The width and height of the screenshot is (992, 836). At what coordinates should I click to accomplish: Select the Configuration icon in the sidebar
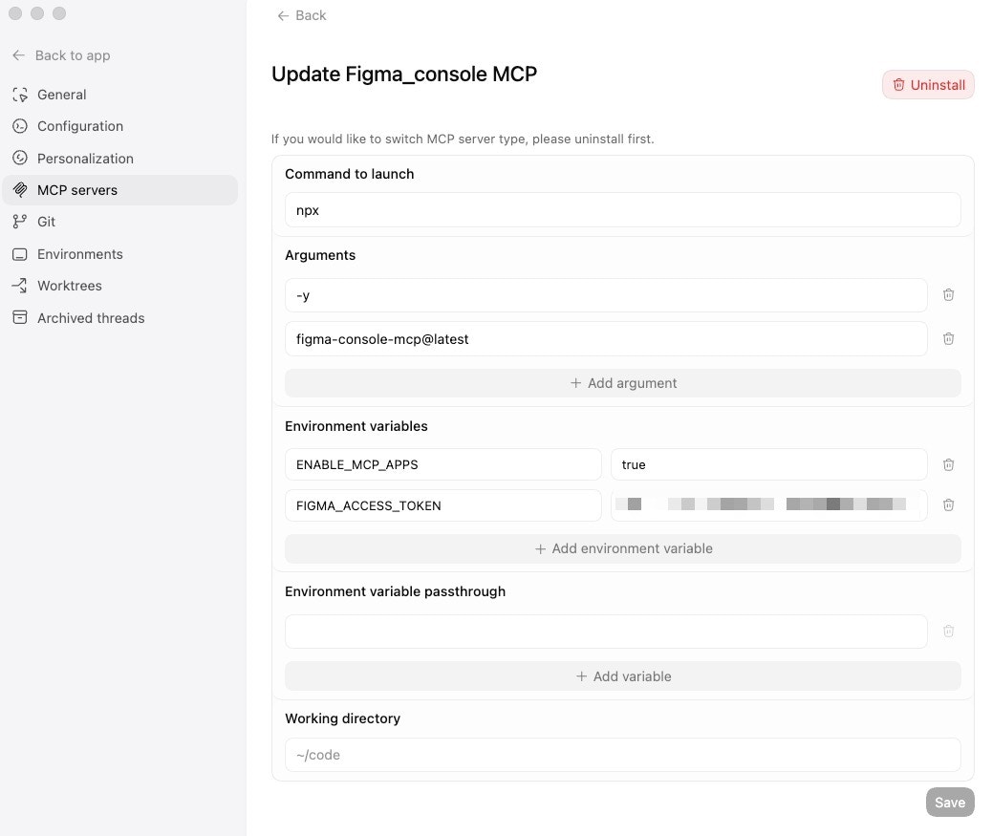click(x=19, y=125)
